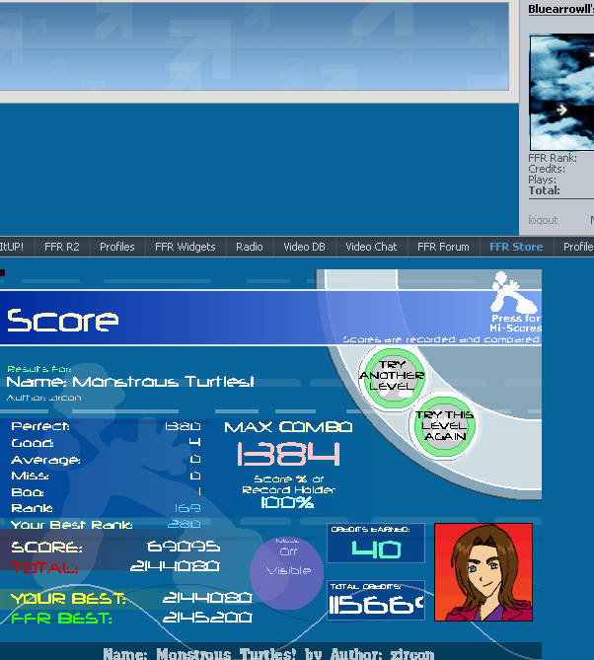Open FFR Widgets from the navigation bar
The width and height of the screenshot is (594, 660).
pyautogui.click(x=185, y=247)
